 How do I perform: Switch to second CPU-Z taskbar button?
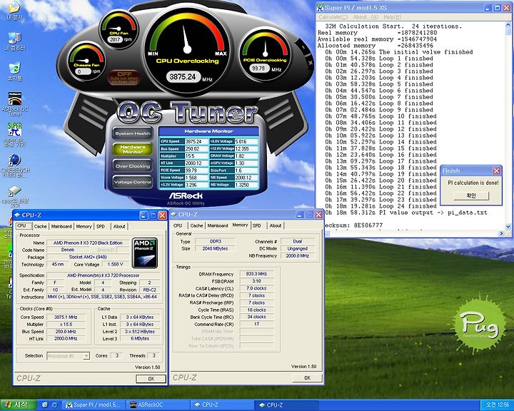(286, 405)
